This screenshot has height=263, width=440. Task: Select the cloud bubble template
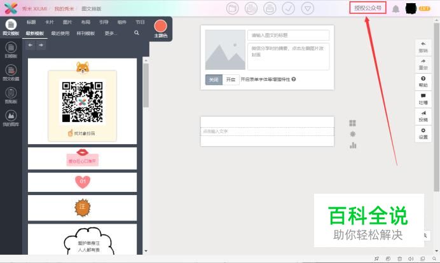coord(82,239)
